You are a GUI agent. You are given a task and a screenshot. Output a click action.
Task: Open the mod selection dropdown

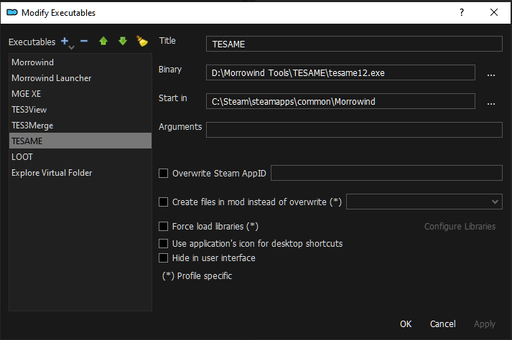click(x=424, y=202)
